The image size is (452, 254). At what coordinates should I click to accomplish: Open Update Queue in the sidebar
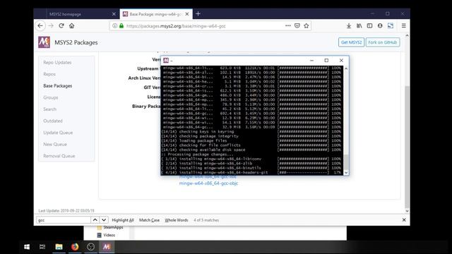pos(58,133)
